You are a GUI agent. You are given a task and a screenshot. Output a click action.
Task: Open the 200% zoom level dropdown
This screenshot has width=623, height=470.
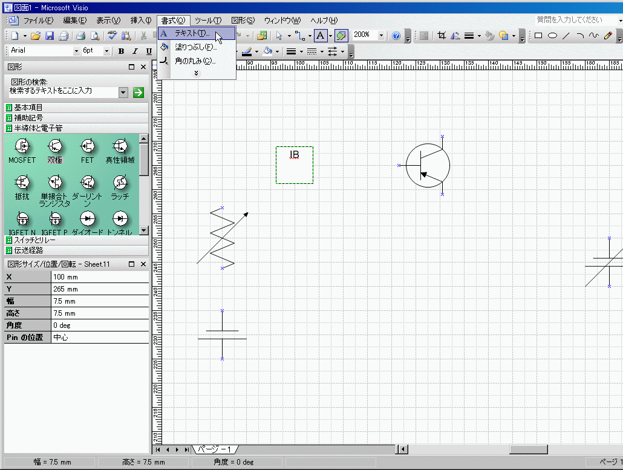point(381,36)
